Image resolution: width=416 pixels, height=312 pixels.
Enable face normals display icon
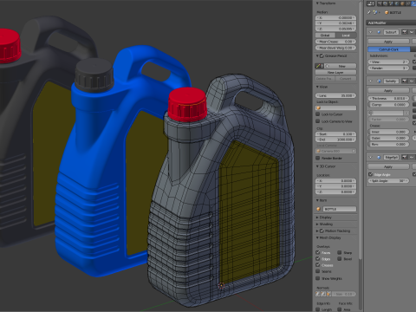coord(328,294)
